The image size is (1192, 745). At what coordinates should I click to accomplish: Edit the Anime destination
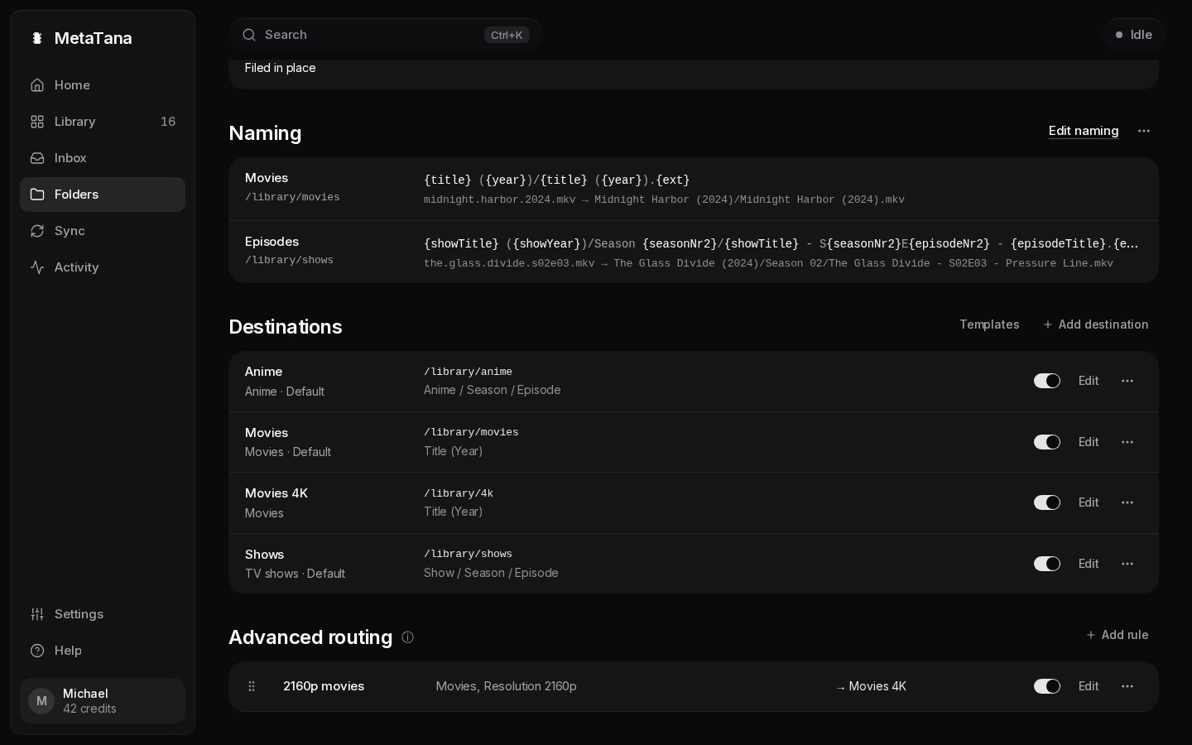point(1089,381)
